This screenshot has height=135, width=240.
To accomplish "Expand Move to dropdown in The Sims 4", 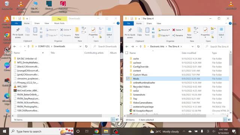I will tap(169, 30).
